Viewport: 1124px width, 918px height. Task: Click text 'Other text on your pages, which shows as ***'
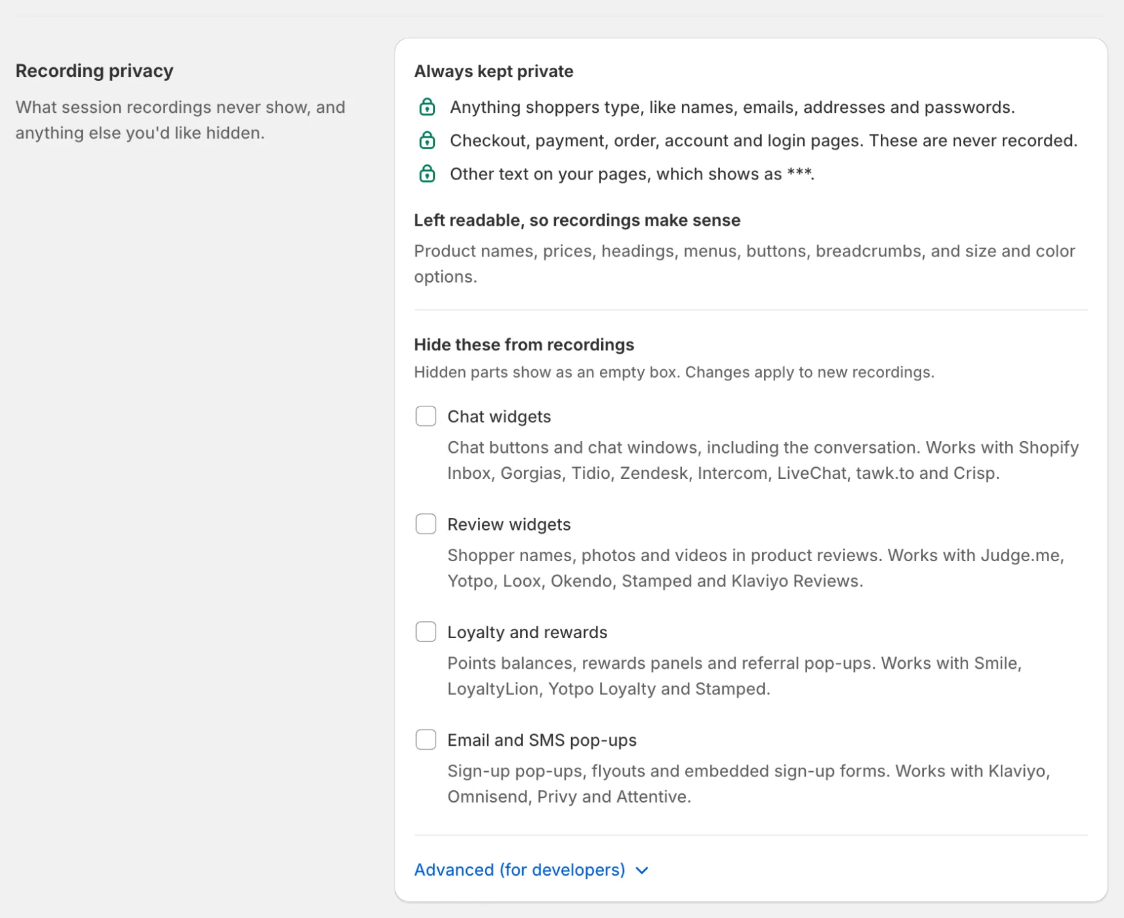(x=632, y=174)
